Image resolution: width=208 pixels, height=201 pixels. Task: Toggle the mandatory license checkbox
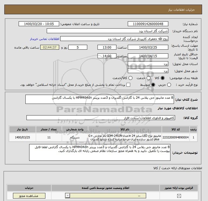(x=179, y=196)
